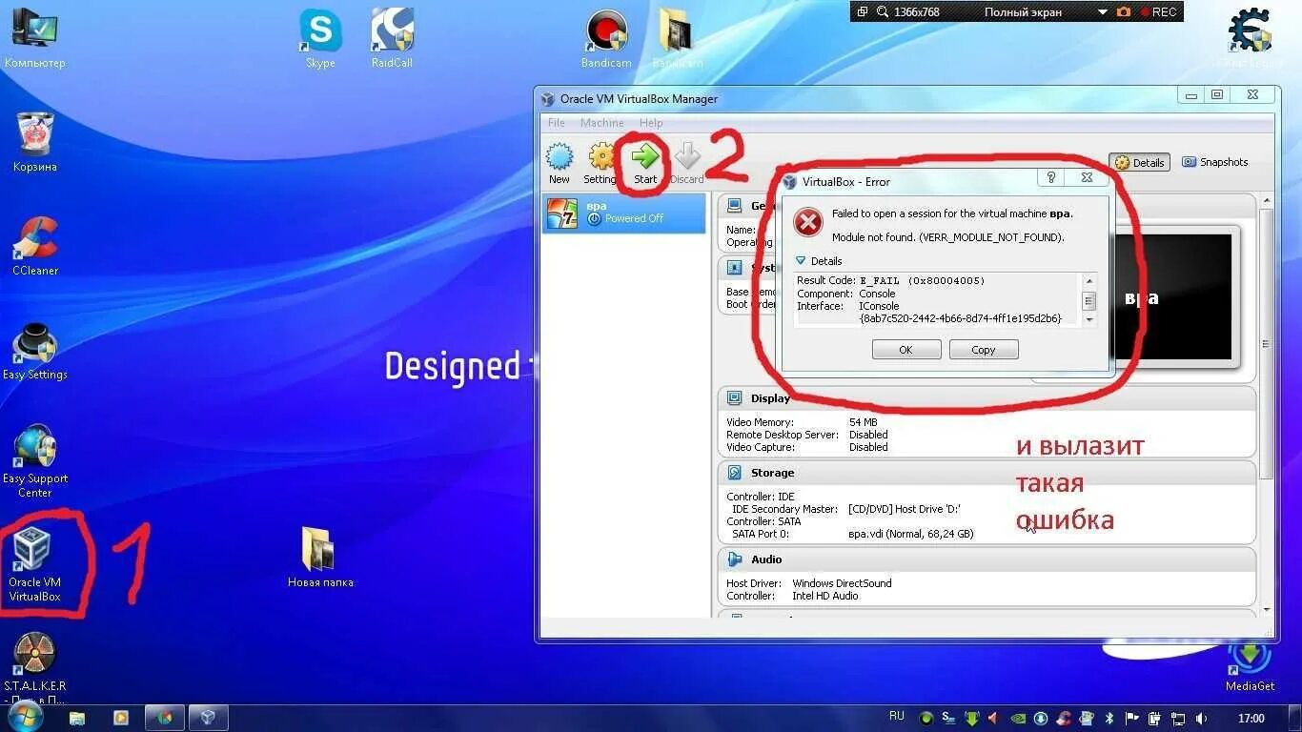Open the Machine menu
Viewport: 1302px width, 732px height.
pos(602,123)
